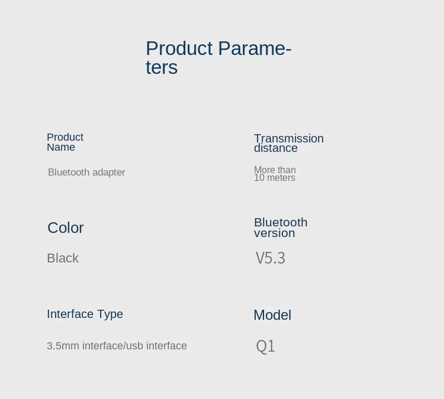Select the Product Name label
Screen dimensions: 444x399
[65, 142]
